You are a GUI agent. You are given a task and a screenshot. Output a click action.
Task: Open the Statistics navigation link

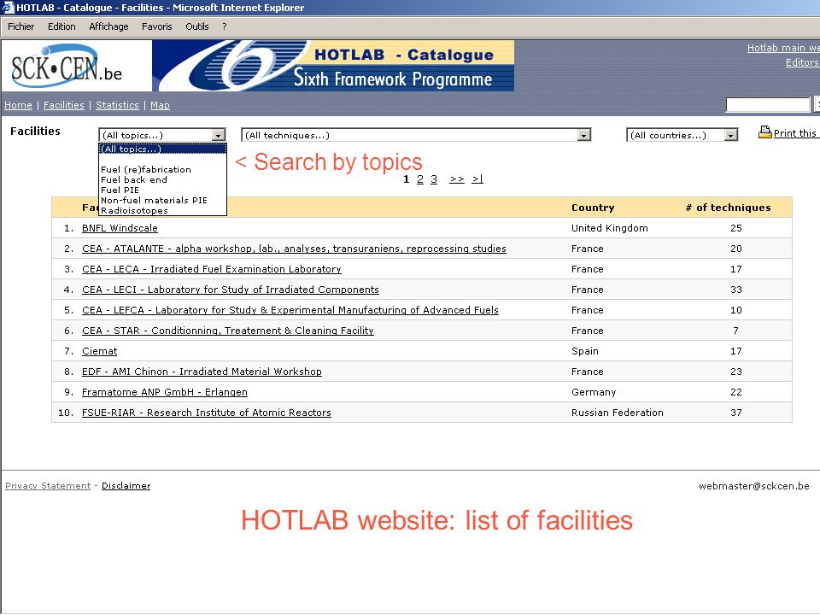117,105
